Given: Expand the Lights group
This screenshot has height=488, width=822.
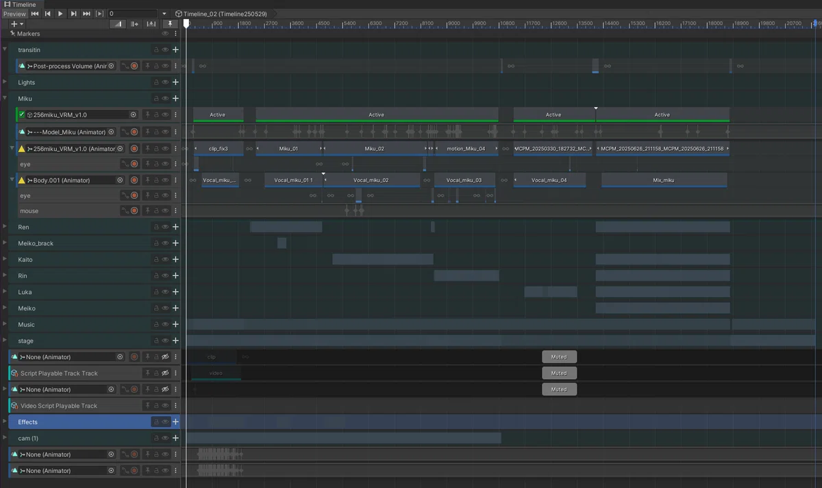Looking at the screenshot, I should tap(5, 82).
